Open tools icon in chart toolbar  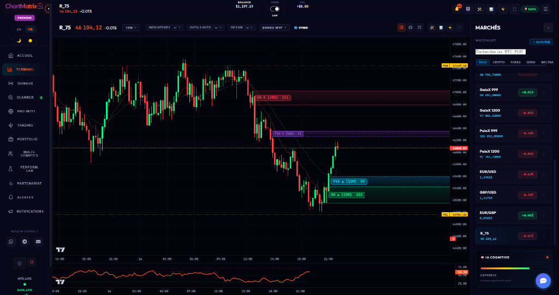tap(432, 27)
